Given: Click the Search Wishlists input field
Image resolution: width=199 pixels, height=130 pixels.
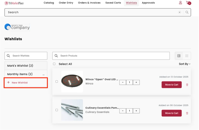Looking at the screenshot, I should click(28, 56).
